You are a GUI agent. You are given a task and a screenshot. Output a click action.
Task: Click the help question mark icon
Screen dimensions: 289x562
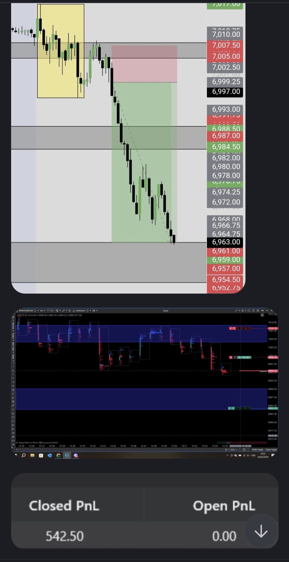253,311
